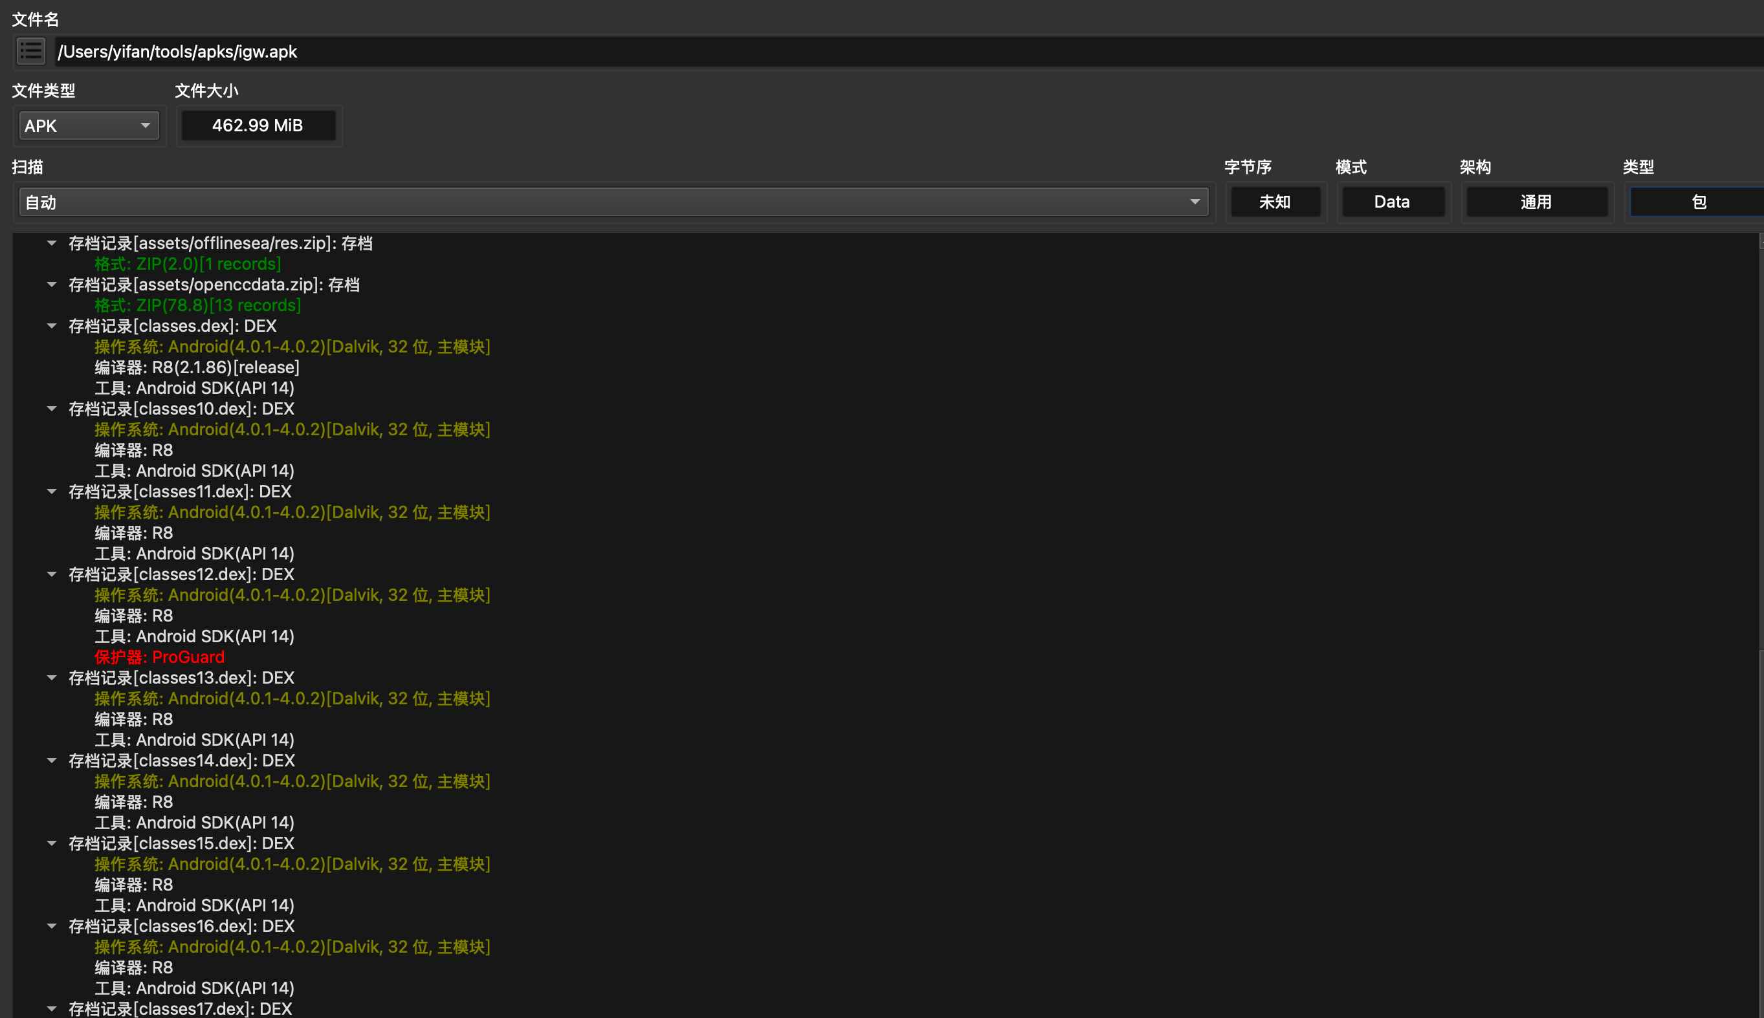
Task: Select the classes12.dex record row
Action: pyautogui.click(x=181, y=575)
